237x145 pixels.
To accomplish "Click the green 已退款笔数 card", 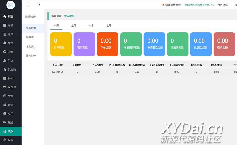I will pos(178,44).
